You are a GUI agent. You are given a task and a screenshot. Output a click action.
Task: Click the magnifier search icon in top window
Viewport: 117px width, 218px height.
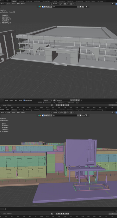(54, 7)
